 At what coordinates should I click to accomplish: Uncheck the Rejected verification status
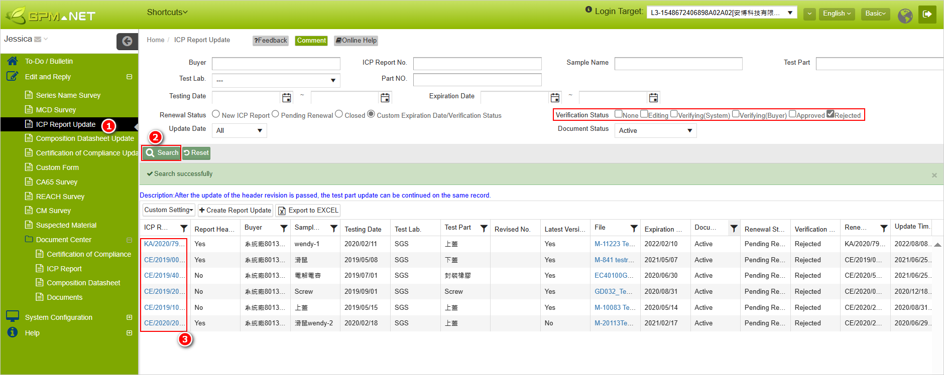tap(831, 114)
